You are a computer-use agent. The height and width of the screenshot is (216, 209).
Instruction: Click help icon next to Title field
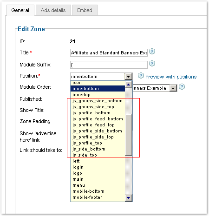click(152, 52)
